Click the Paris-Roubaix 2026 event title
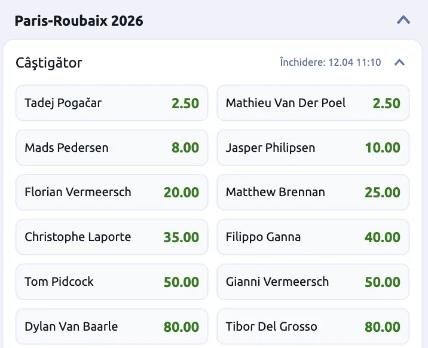The width and height of the screenshot is (428, 348). click(79, 21)
